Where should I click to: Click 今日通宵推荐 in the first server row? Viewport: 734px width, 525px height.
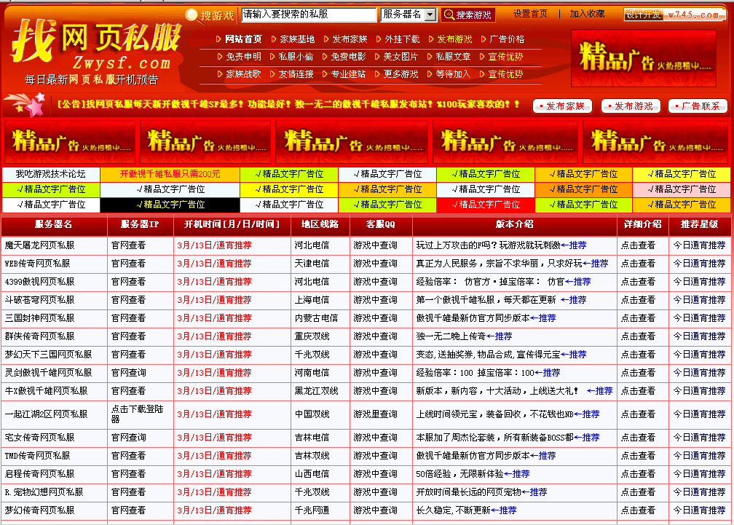click(695, 244)
